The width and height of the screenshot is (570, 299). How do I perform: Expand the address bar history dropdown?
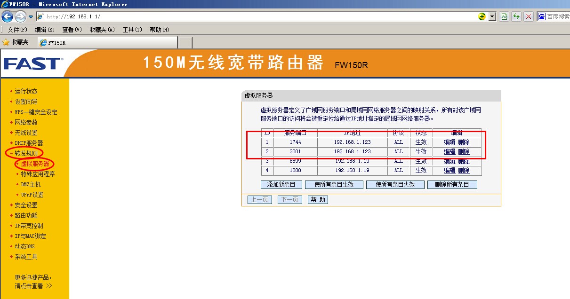click(492, 16)
